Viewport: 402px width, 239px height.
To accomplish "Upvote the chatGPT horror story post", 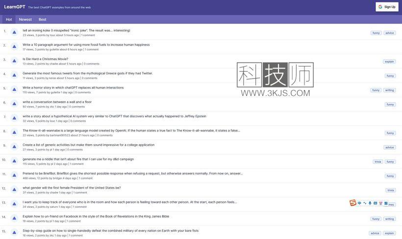I will point(14,89).
